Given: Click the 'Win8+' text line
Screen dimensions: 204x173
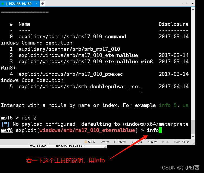Looking at the screenshot, I should pos(8,68).
